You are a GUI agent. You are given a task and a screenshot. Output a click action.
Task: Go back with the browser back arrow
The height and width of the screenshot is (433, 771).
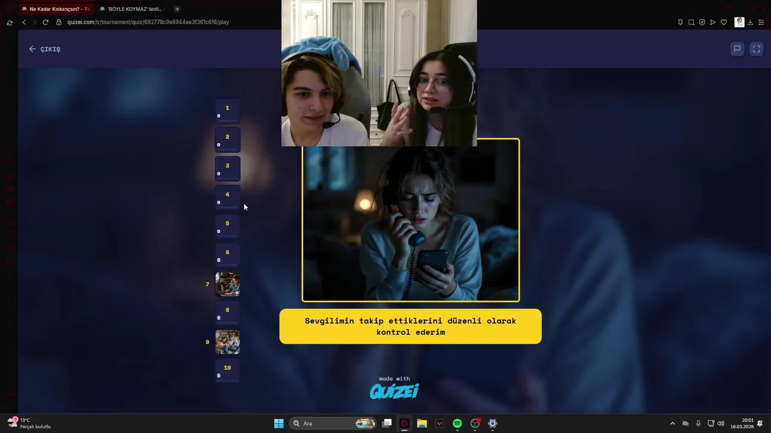click(x=24, y=22)
